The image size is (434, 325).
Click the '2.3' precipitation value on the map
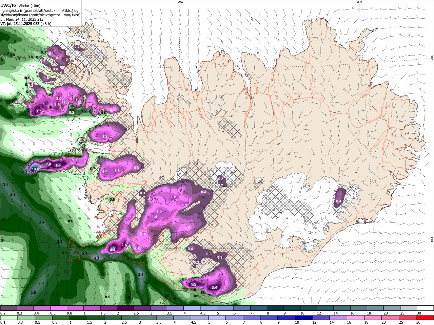[x=60, y=241]
